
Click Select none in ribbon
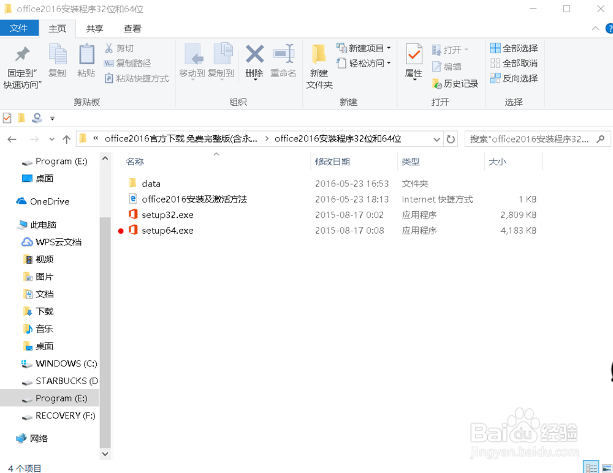pos(514,63)
